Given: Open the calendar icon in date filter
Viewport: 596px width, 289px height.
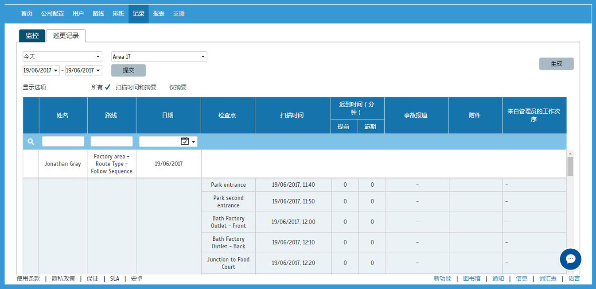Looking at the screenshot, I should 185,141.
